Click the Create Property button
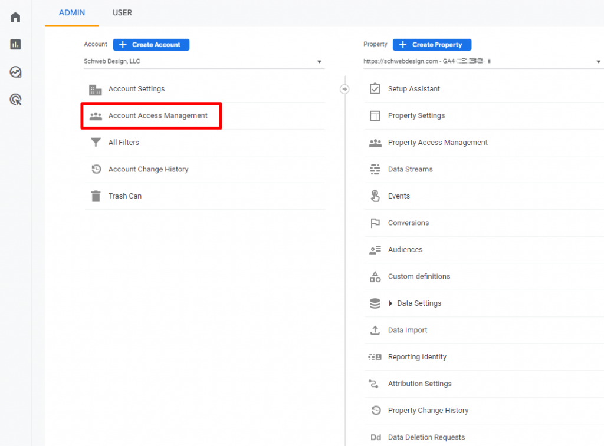Screen dimensions: 604x446 432,45
